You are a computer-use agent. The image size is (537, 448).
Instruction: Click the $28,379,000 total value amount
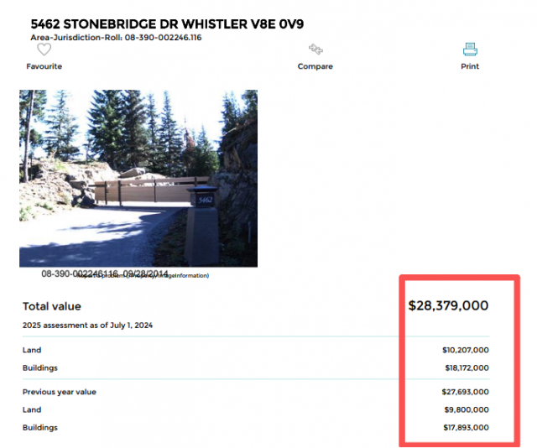448,305
